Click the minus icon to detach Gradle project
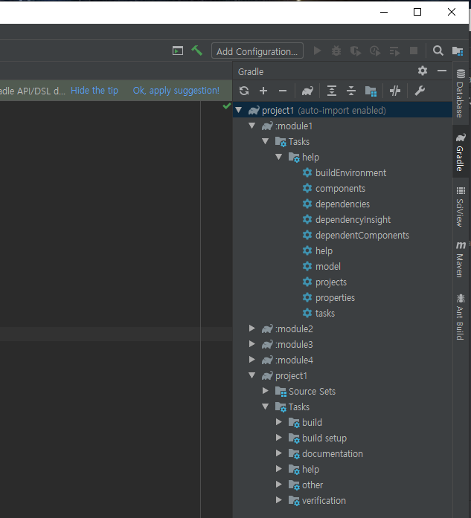The width and height of the screenshot is (471, 518). point(283,91)
